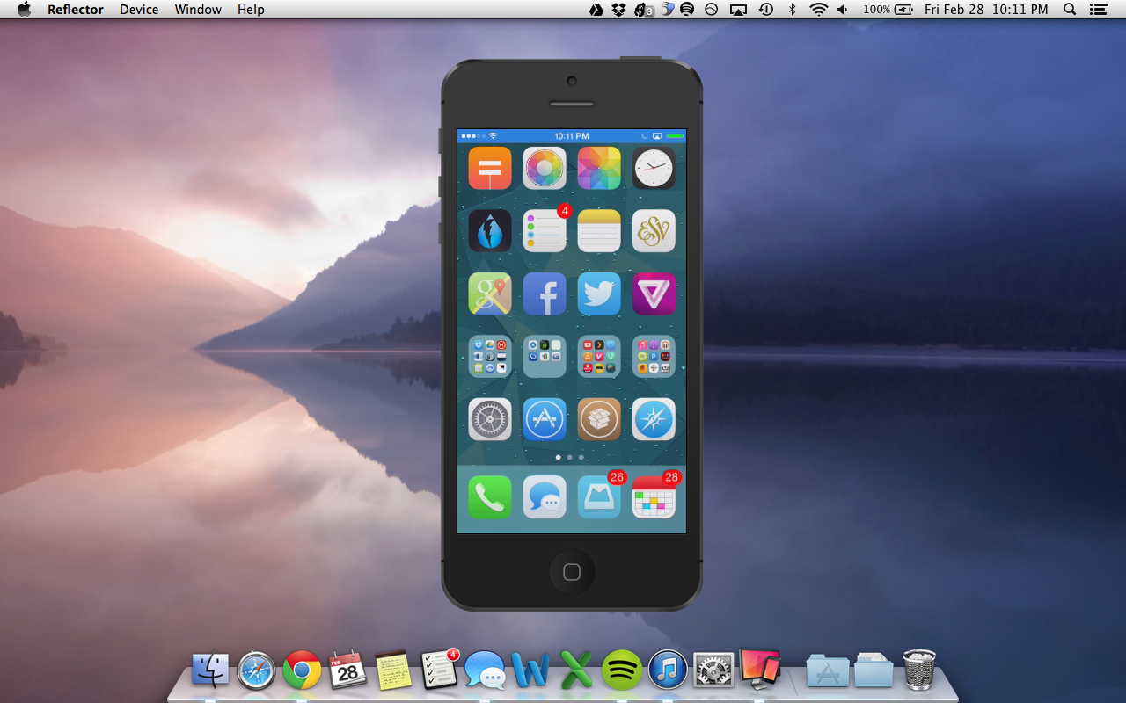Open the Twitter app on the iPhone
Viewport: 1126px width, 703px height.
(x=599, y=294)
